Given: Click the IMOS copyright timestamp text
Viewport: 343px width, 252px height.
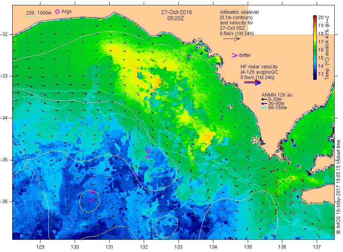Looking at the screenshot, I should [x=338, y=187].
